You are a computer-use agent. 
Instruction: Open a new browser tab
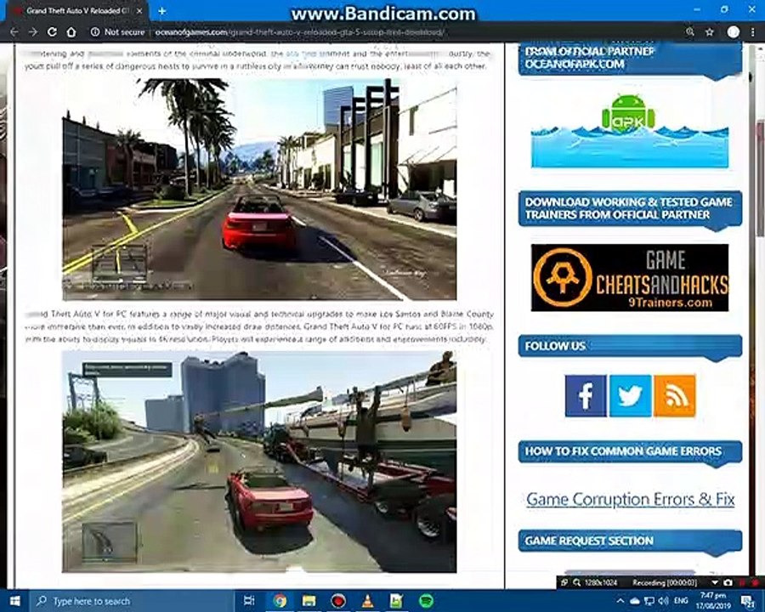click(162, 11)
